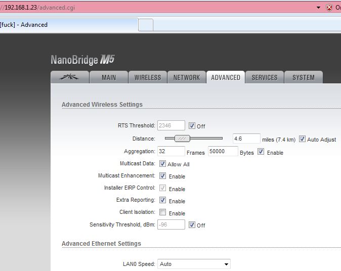The image size is (341, 271).
Task: Enable Client Isolation checkbox
Action: [162, 212]
